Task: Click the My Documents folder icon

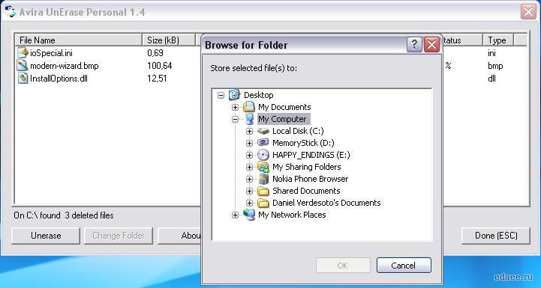Action: coord(249,107)
